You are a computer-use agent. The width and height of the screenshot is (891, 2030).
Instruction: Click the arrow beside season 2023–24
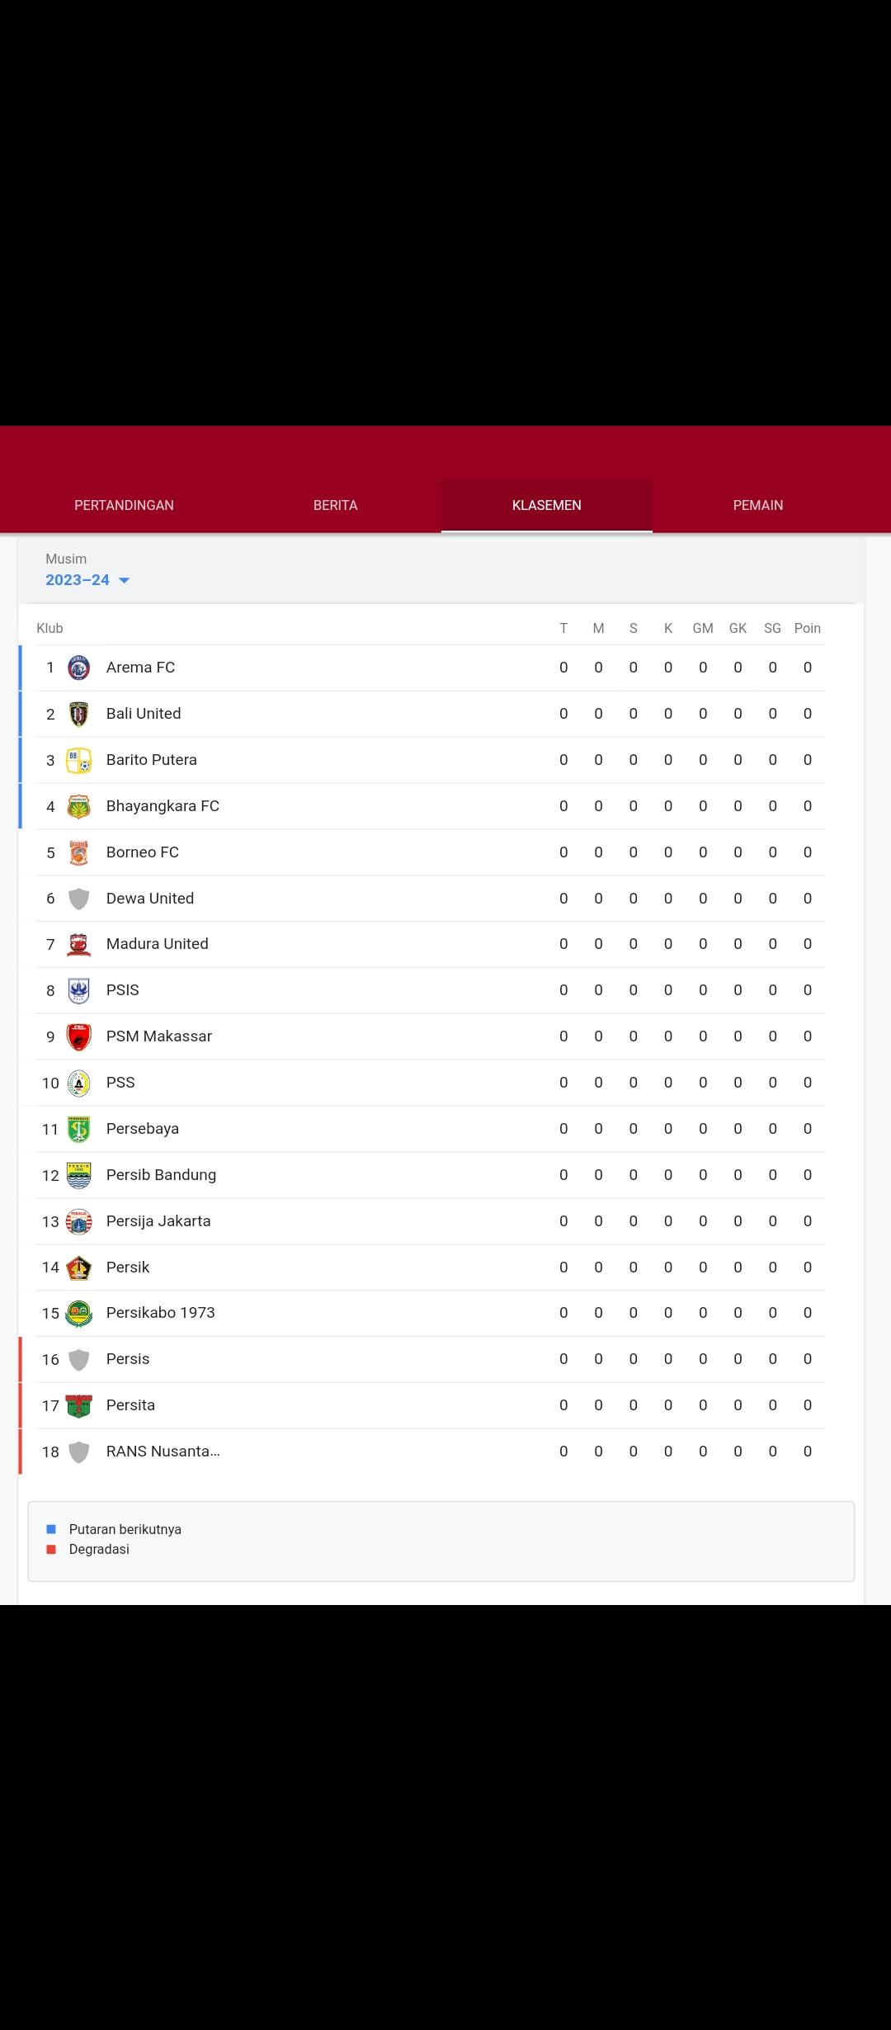[x=125, y=581]
